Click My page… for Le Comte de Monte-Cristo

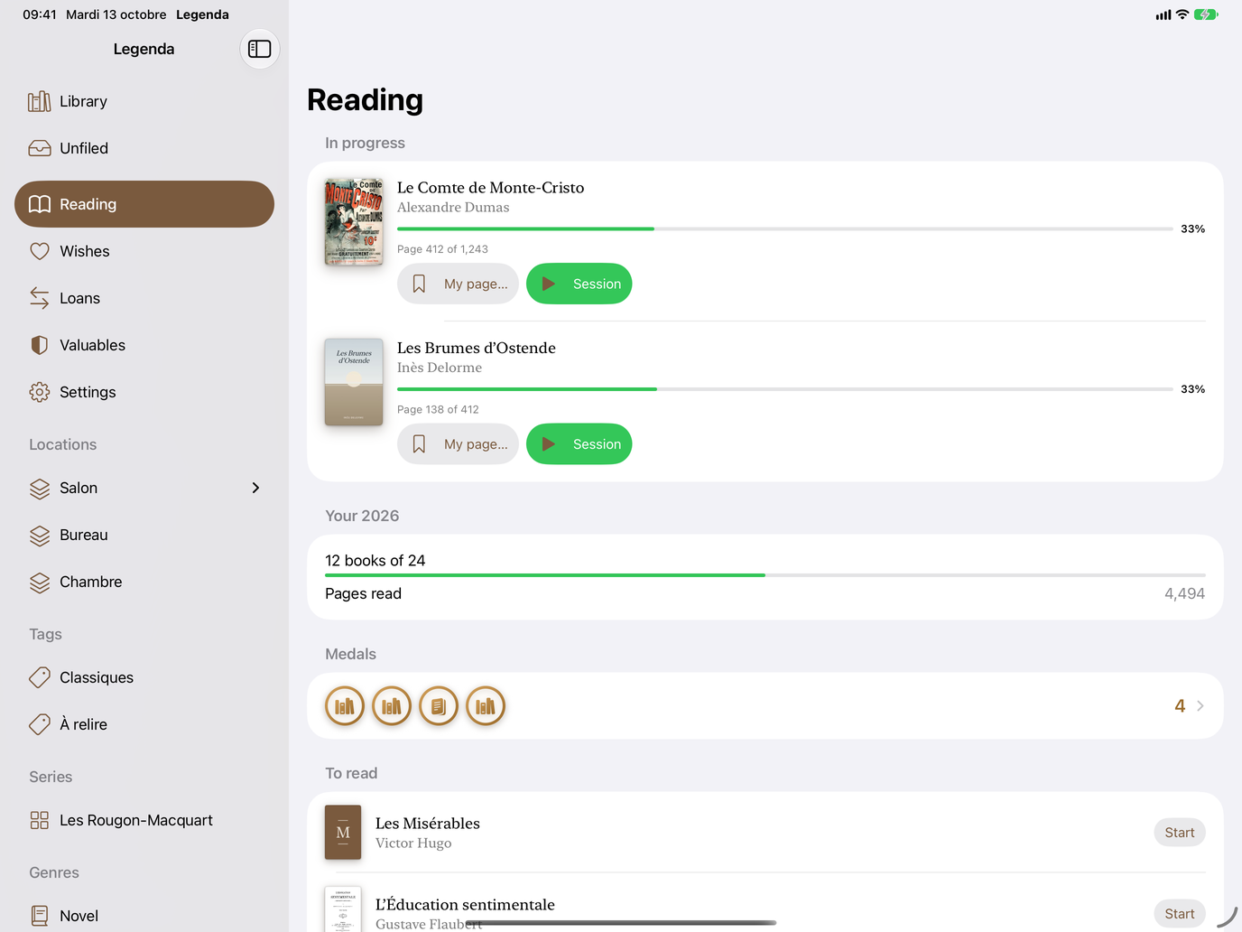point(458,284)
